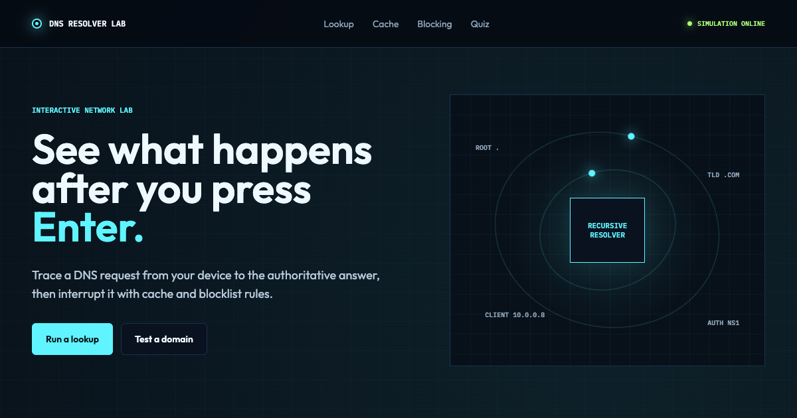Click the INTERACTIVE NETWORK LAB tagline
797x418 pixels.
82,110
